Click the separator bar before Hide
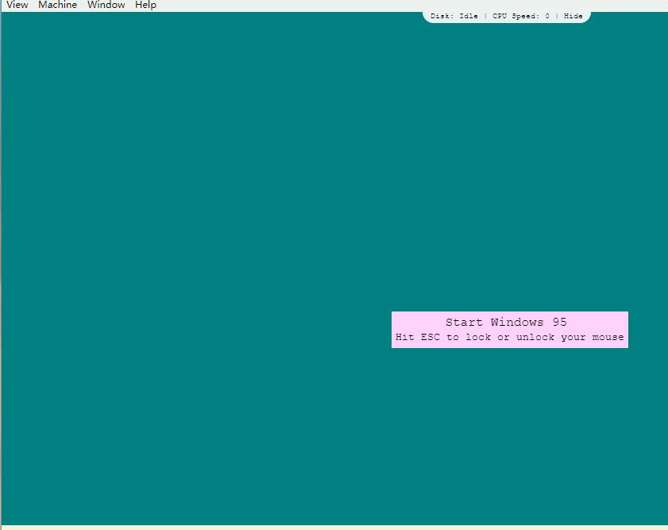This screenshot has width=668, height=530. point(557,16)
